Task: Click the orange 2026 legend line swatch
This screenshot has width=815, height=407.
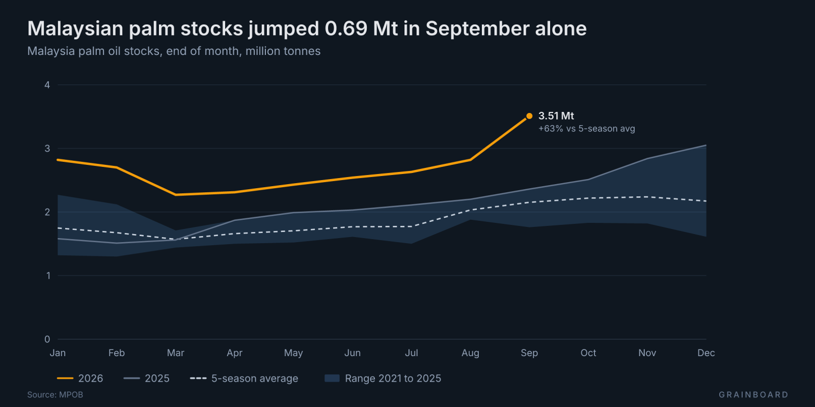Action: (65, 379)
